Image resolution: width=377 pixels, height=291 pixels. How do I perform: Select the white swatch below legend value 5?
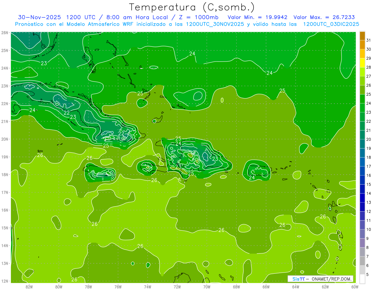click(x=362, y=279)
